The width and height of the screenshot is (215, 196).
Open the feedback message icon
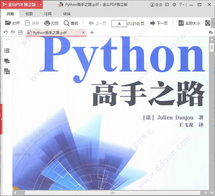(x=167, y=5)
